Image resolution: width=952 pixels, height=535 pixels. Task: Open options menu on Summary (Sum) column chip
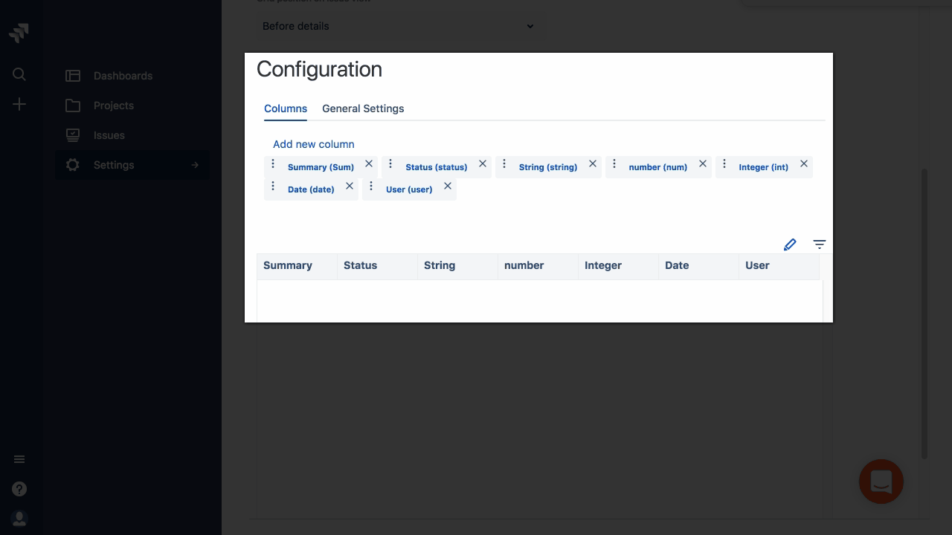273,163
